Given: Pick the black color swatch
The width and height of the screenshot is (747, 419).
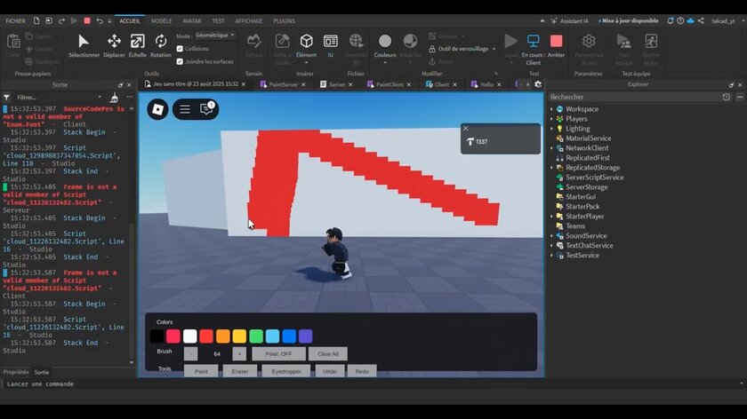Looking at the screenshot, I should [x=157, y=336].
